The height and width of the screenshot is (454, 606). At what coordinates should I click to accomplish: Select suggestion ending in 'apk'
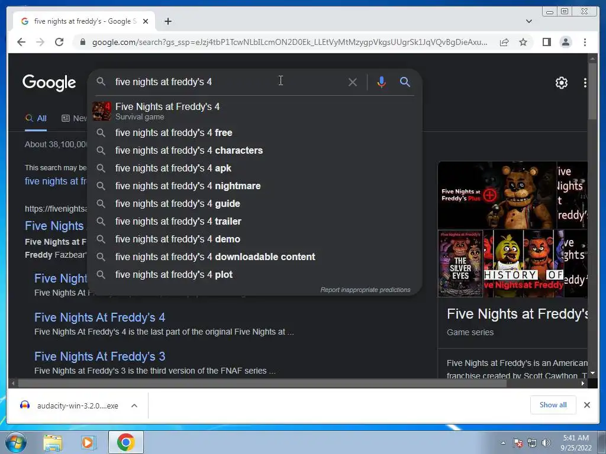click(x=255, y=168)
